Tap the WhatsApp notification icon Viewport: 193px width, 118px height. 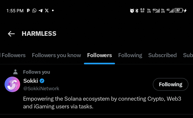click(34, 10)
